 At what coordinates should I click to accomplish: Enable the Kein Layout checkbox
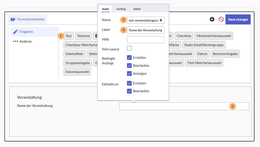[x=129, y=48]
